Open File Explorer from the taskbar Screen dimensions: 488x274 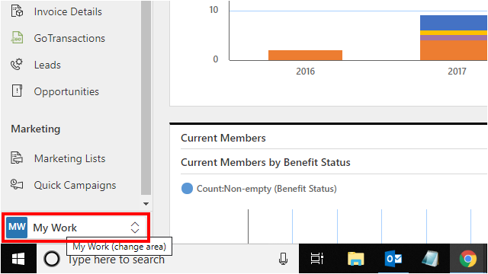point(356,259)
